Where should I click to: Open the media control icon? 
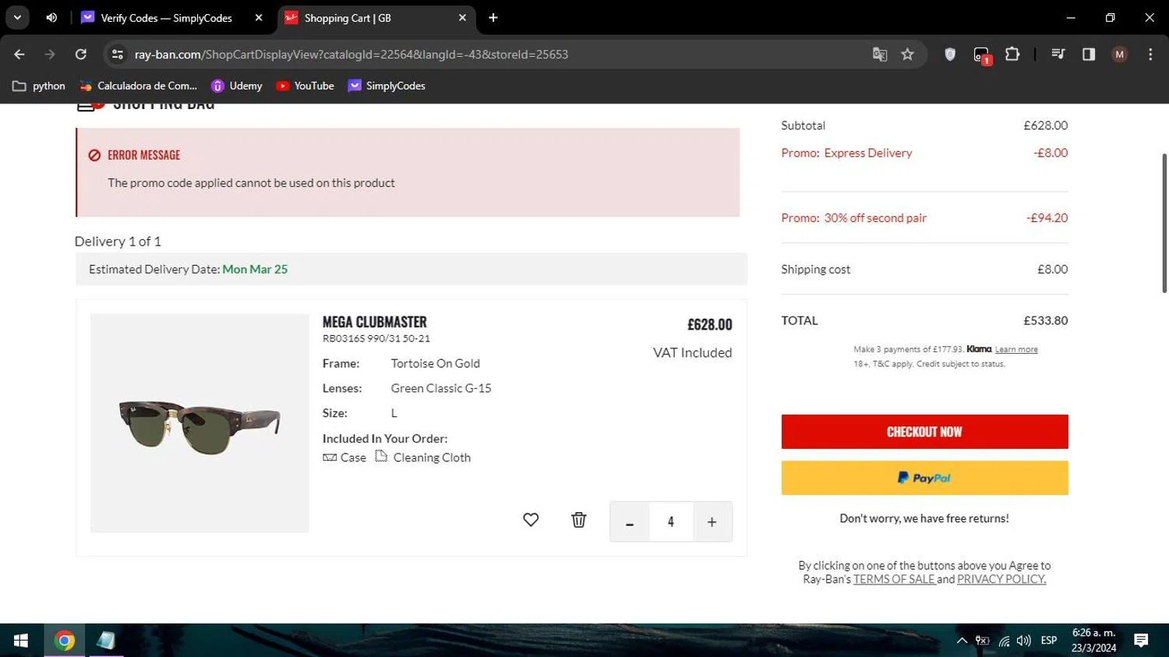point(1058,55)
